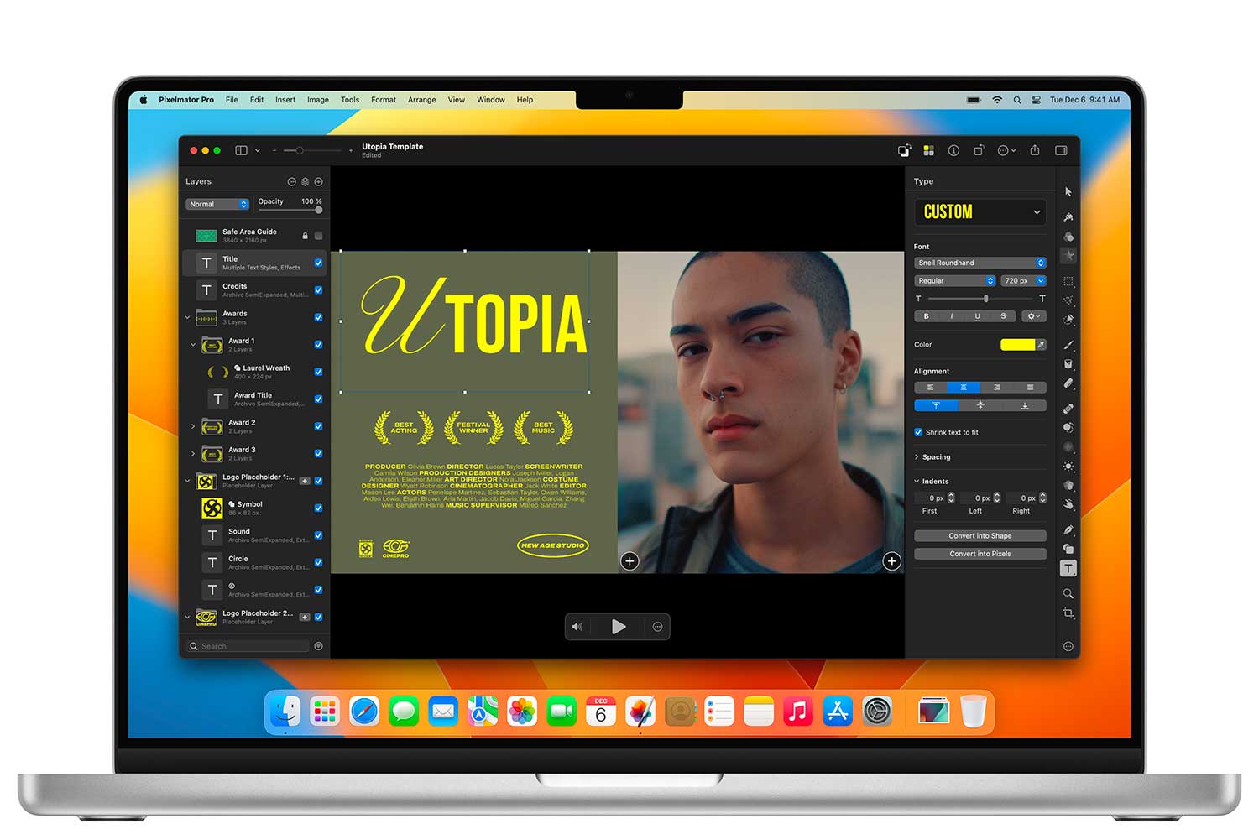Open more options in the playback bar
Image resolution: width=1259 pixels, height=829 pixels.
[x=657, y=627]
